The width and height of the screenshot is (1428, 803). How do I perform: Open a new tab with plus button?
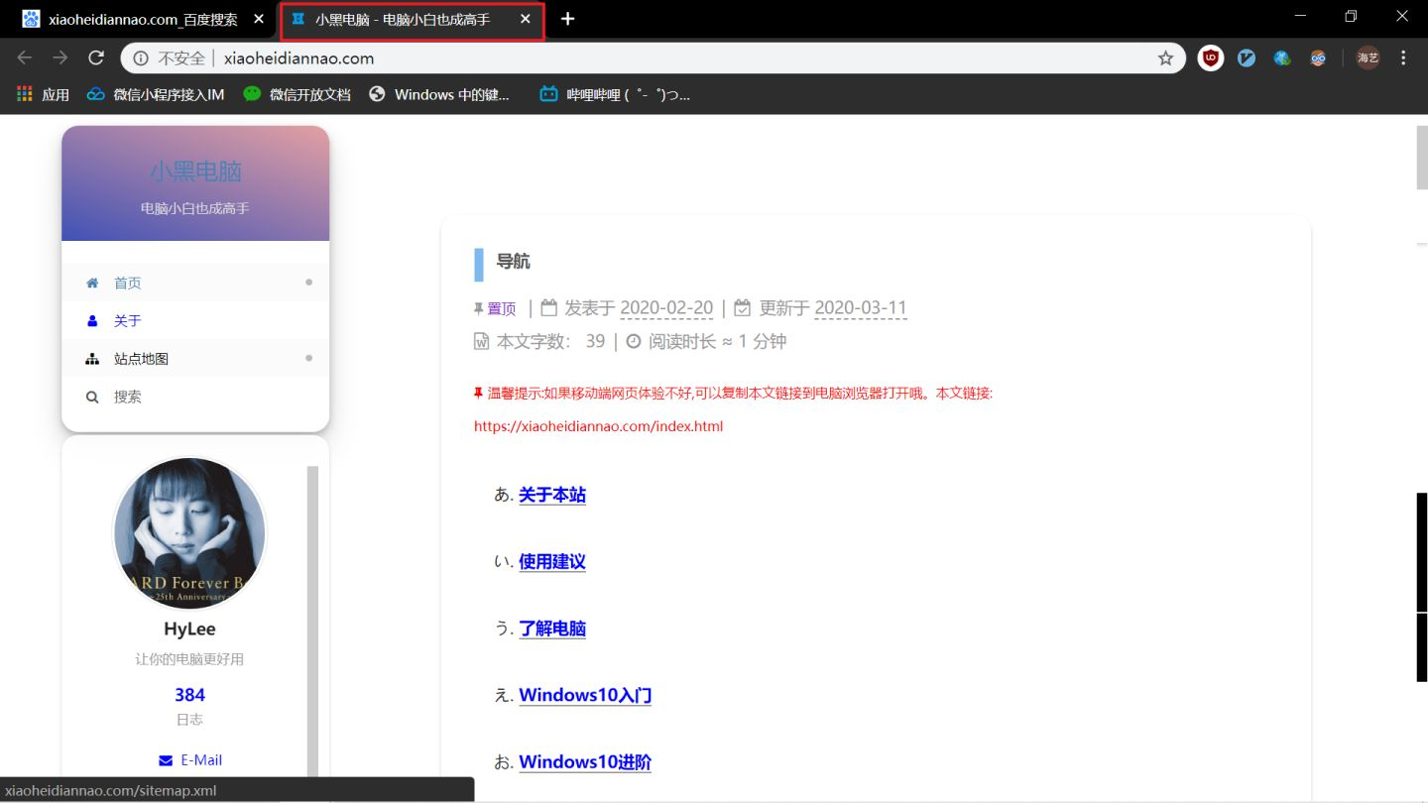(x=567, y=19)
